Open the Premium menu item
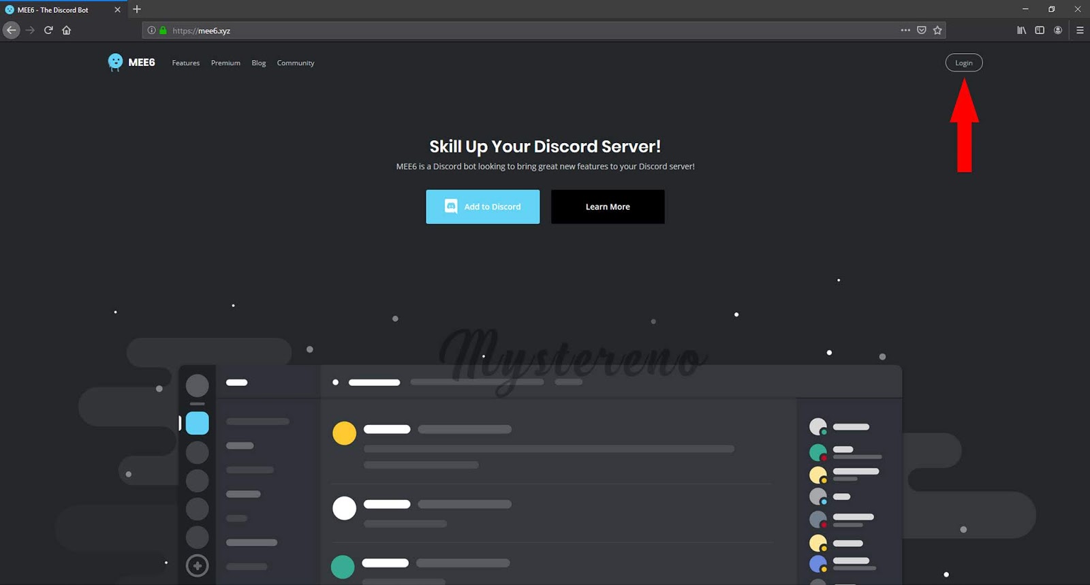The image size is (1090, 585). (225, 63)
